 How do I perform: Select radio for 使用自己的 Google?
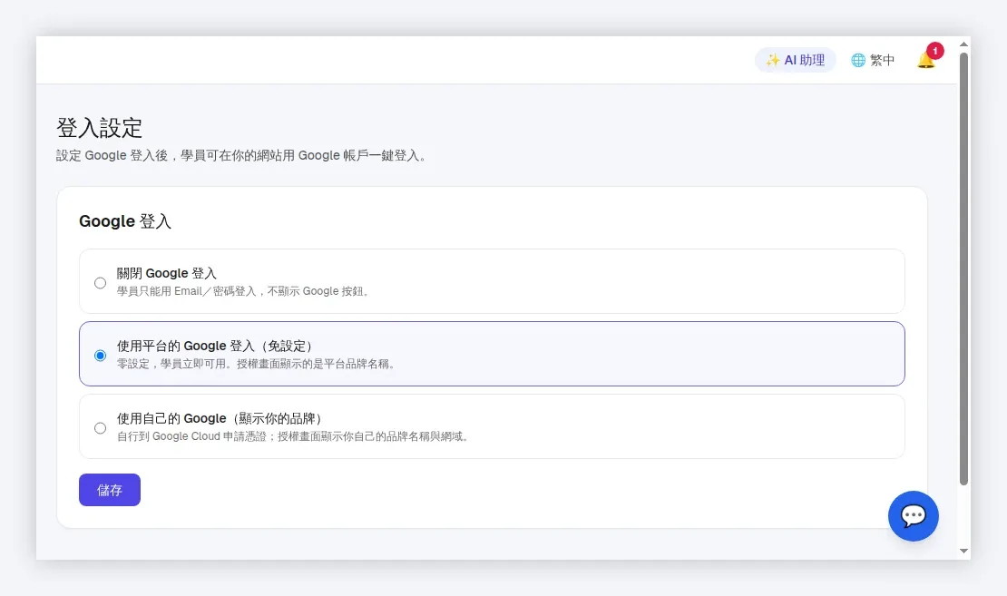[100, 428]
